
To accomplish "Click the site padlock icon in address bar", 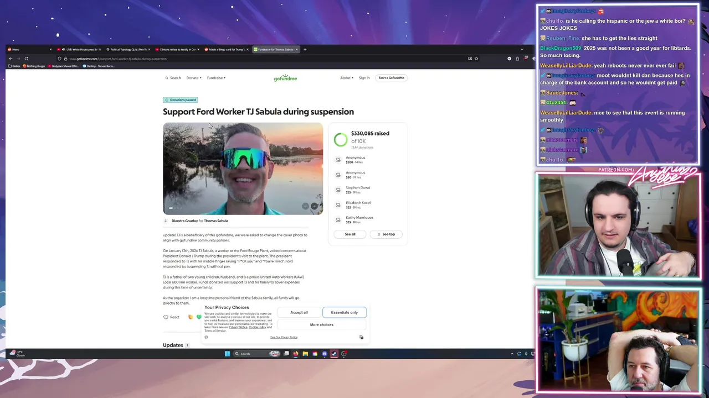I will coord(65,59).
